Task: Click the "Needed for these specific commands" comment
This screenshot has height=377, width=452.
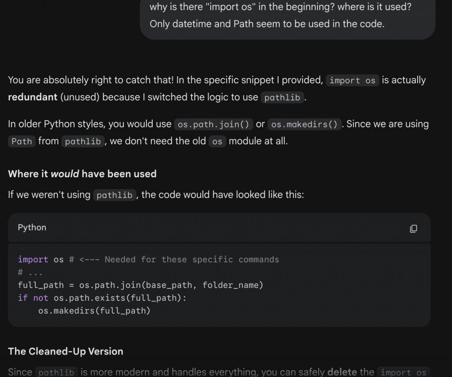Action: click(x=192, y=259)
